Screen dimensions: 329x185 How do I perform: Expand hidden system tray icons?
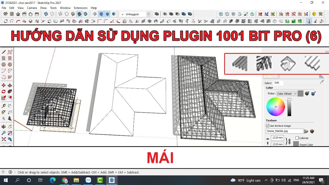pos(266,180)
